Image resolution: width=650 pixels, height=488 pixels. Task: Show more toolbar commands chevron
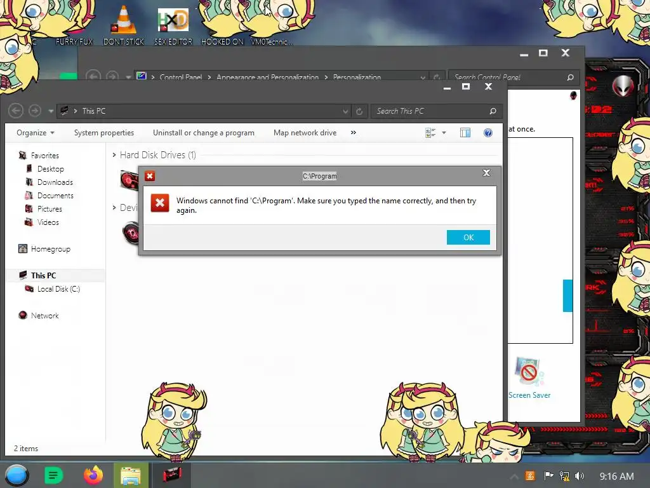tap(353, 133)
